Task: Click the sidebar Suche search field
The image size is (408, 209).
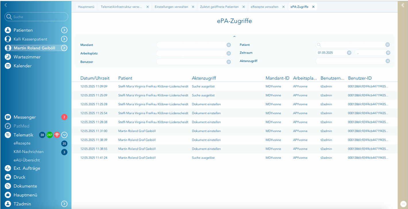Action: tap(36, 17)
